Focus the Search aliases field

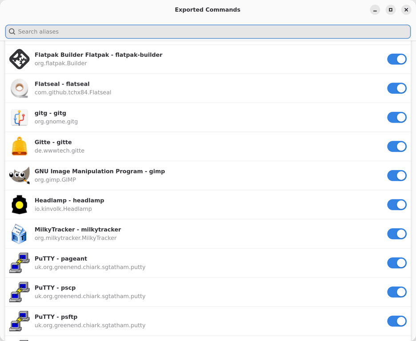[208, 32]
